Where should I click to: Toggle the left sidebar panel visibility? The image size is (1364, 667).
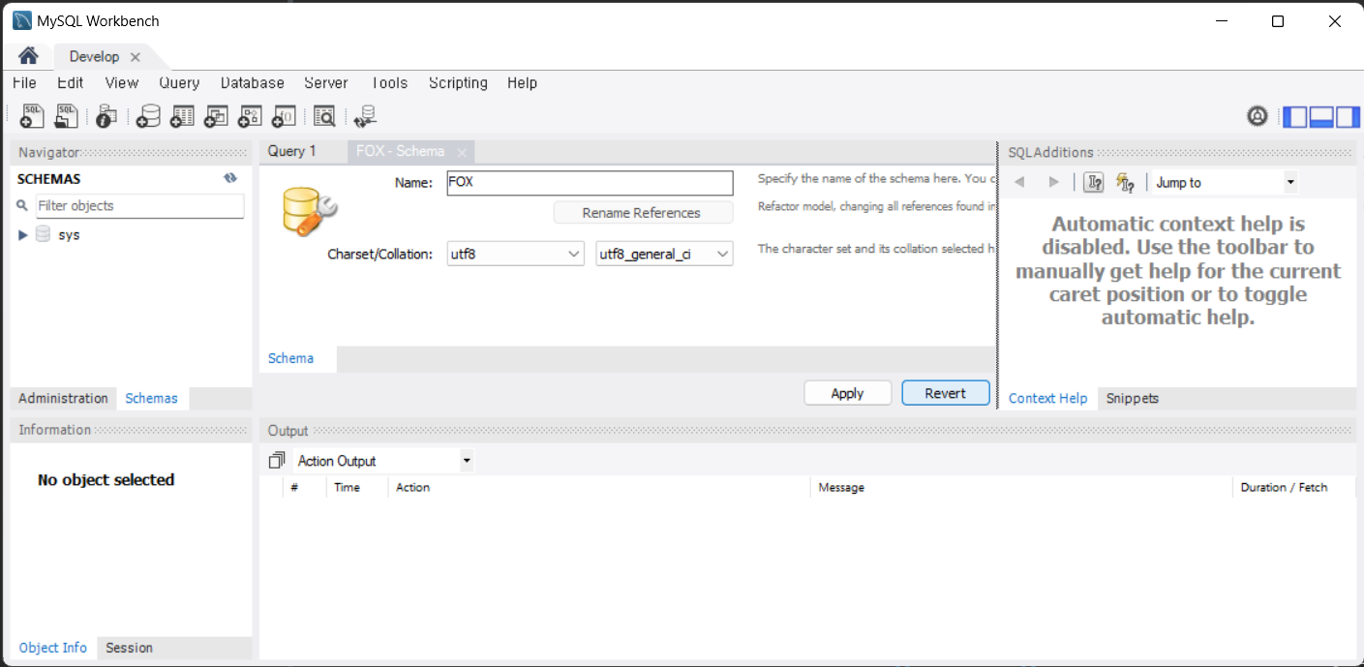(1295, 117)
